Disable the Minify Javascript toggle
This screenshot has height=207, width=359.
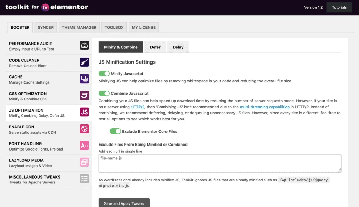104,74
